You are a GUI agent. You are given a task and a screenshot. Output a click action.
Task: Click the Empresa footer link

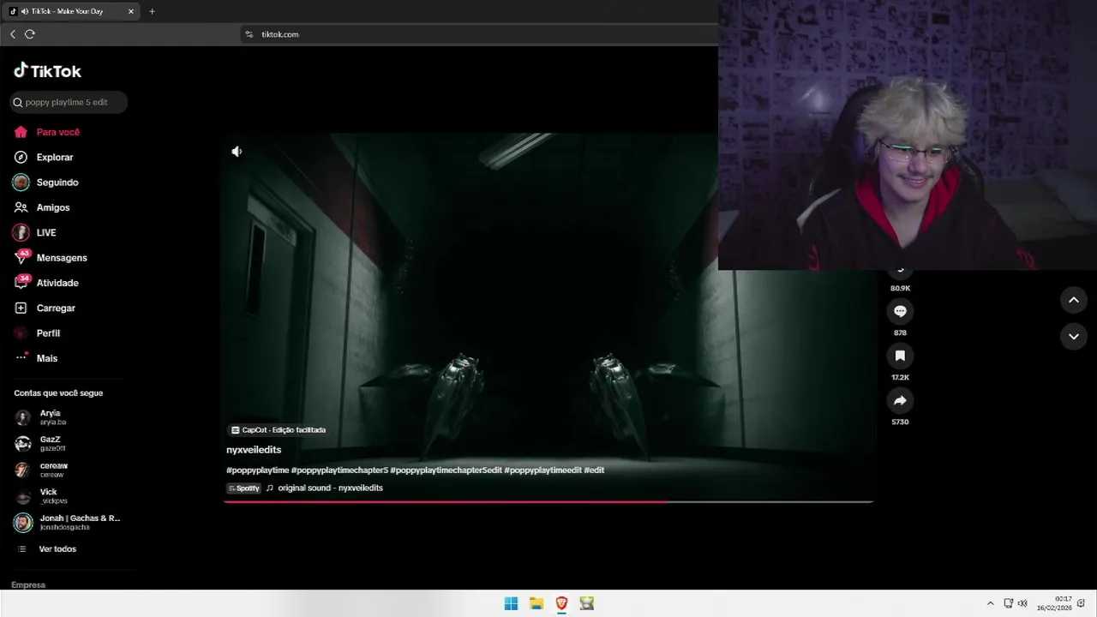point(28,585)
